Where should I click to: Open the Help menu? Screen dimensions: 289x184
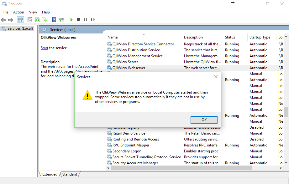click(x=46, y=12)
